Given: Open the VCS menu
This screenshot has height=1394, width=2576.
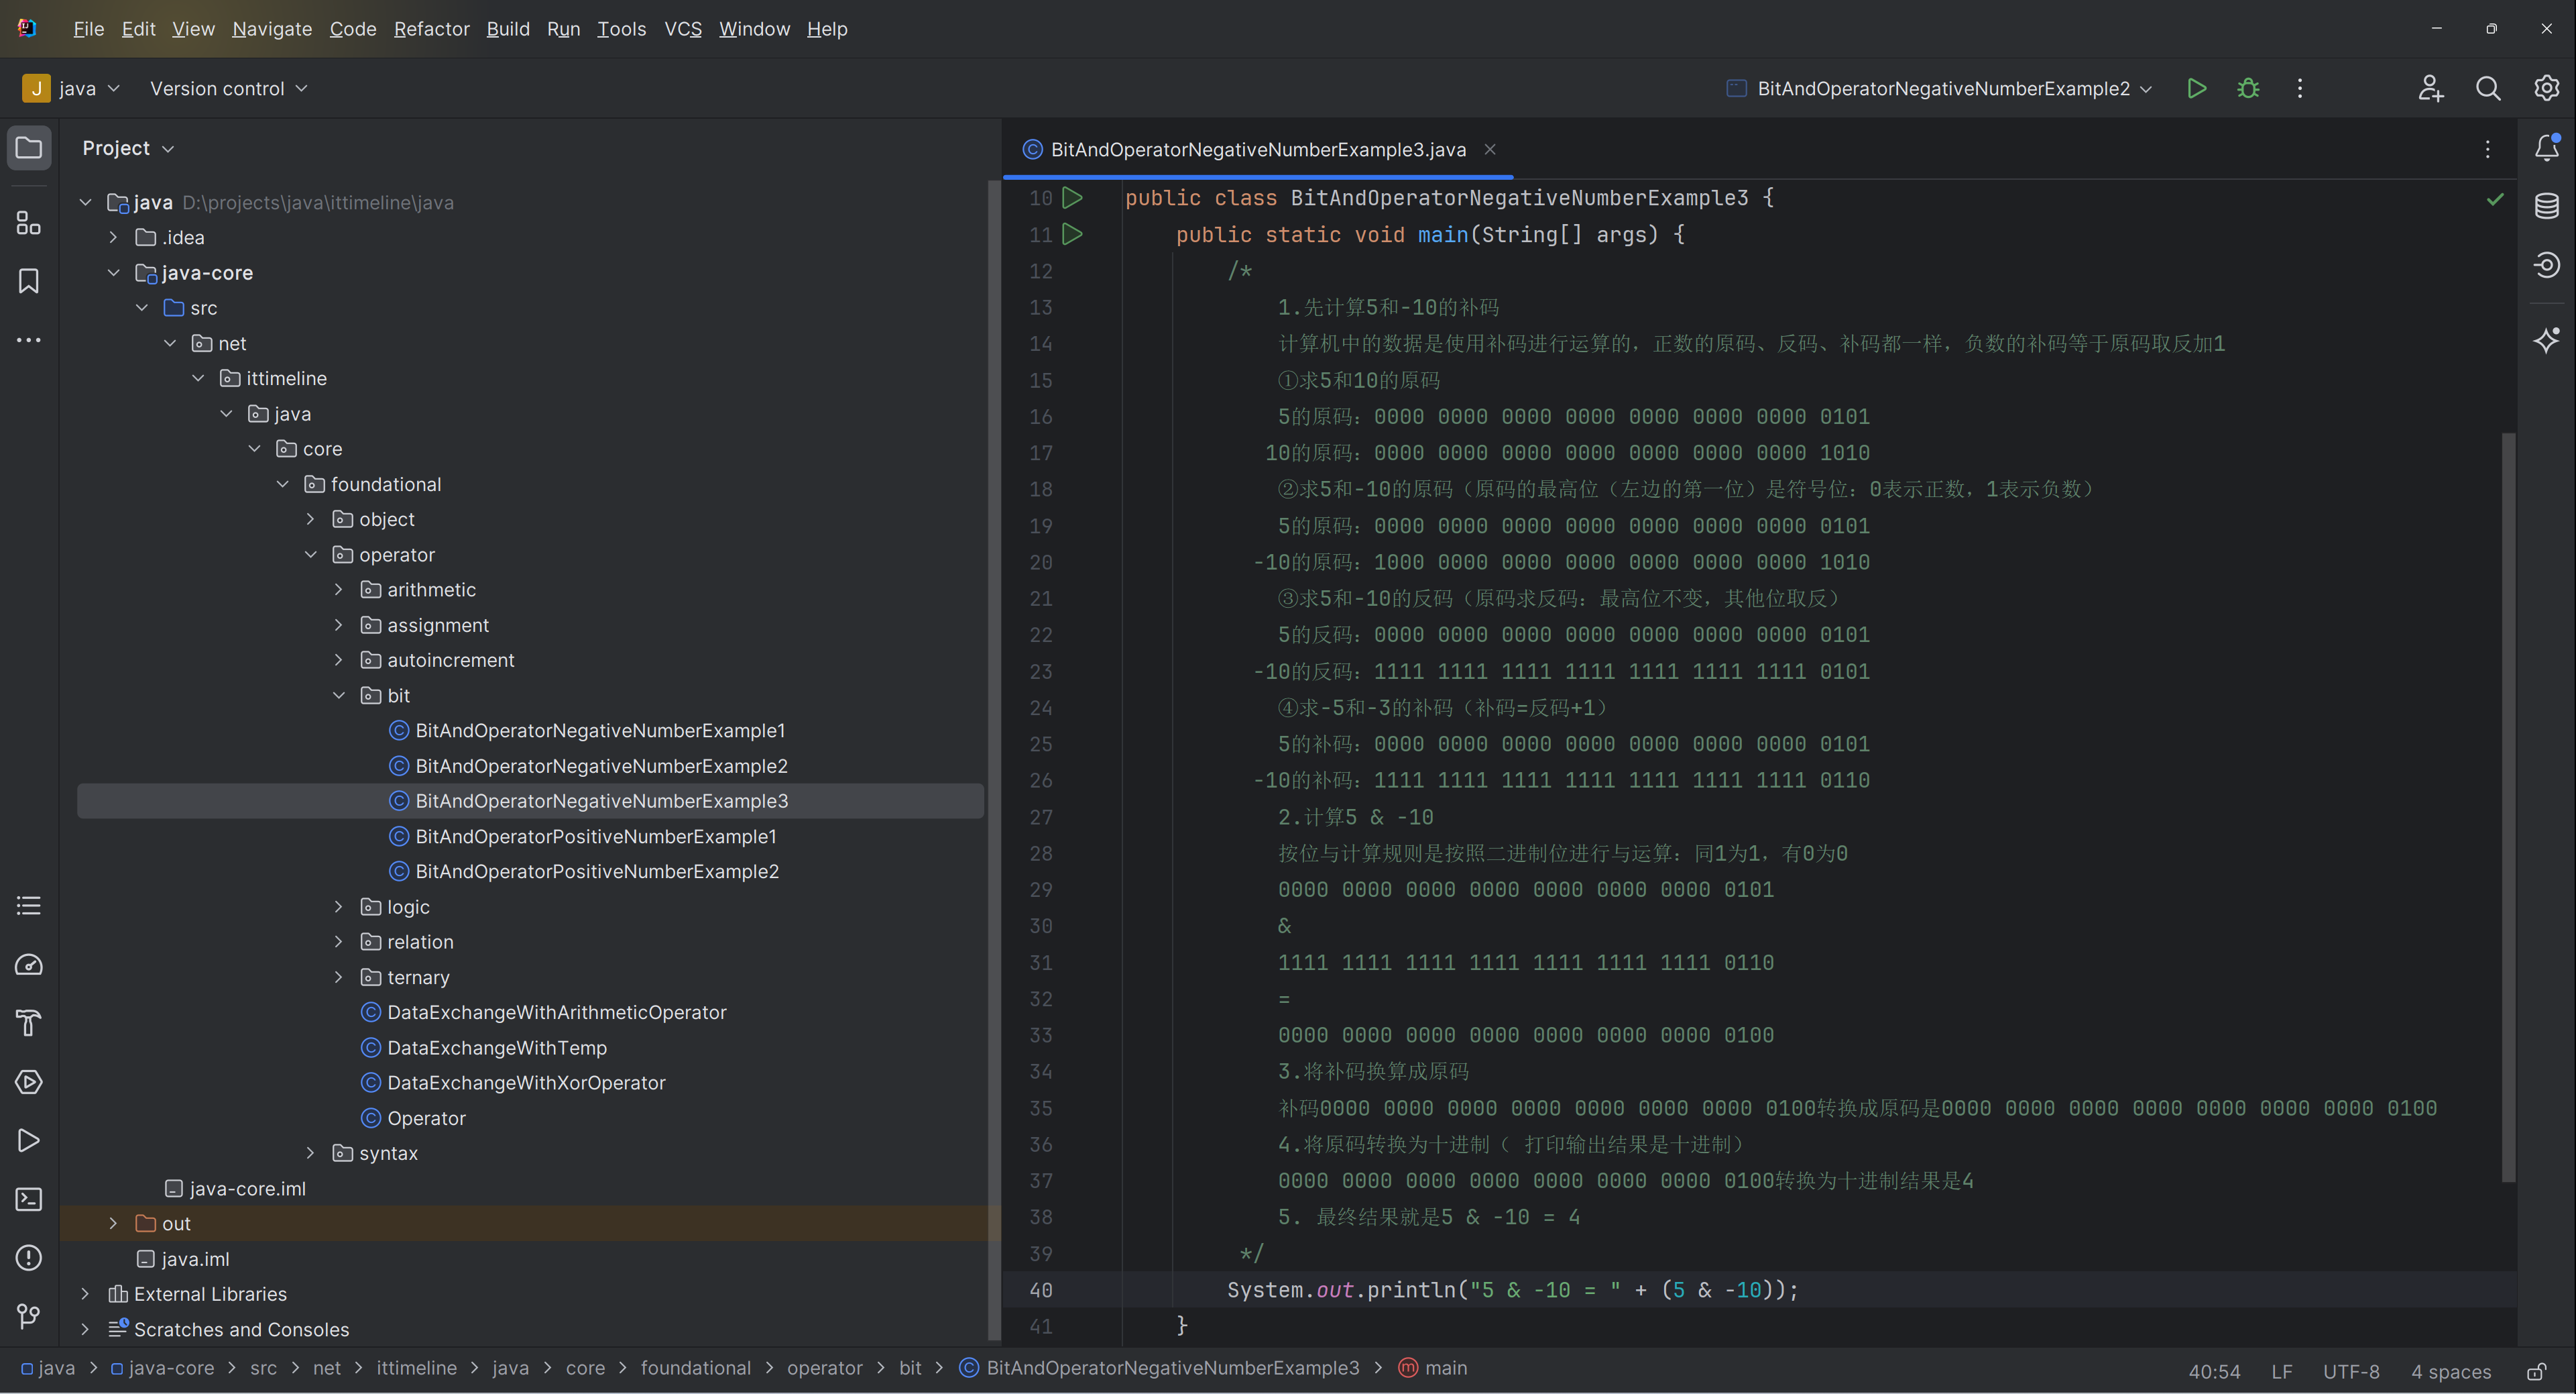Looking at the screenshot, I should 683,29.
